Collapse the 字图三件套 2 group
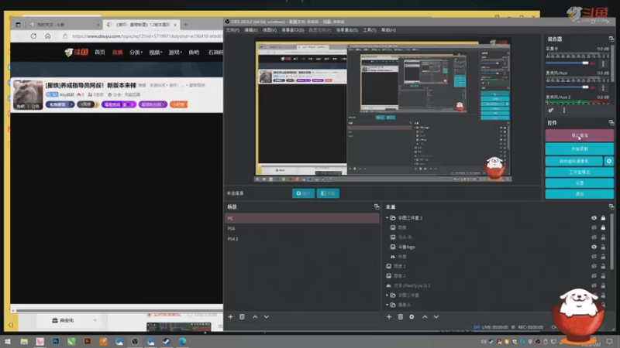The width and height of the screenshot is (620, 348). tap(387, 218)
